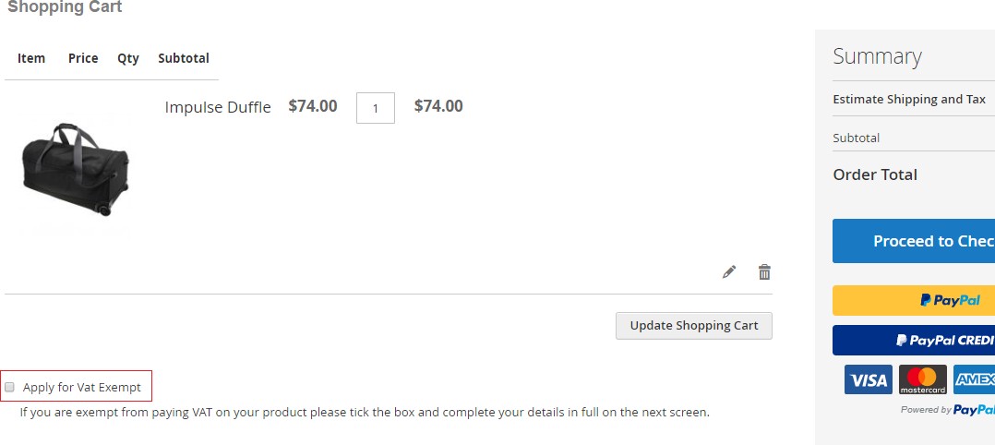This screenshot has height=445, width=995.
Task: Open the Impulse Duffle product link
Action: pyautogui.click(x=218, y=107)
